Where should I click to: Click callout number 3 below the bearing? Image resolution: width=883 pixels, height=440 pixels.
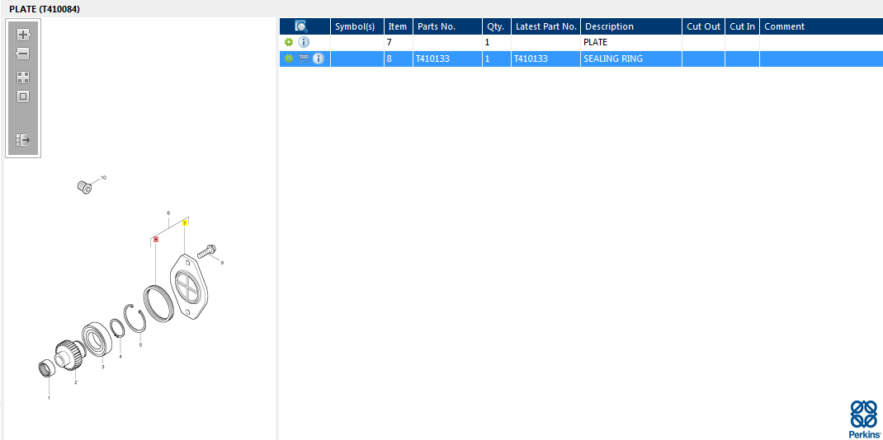pyautogui.click(x=102, y=367)
